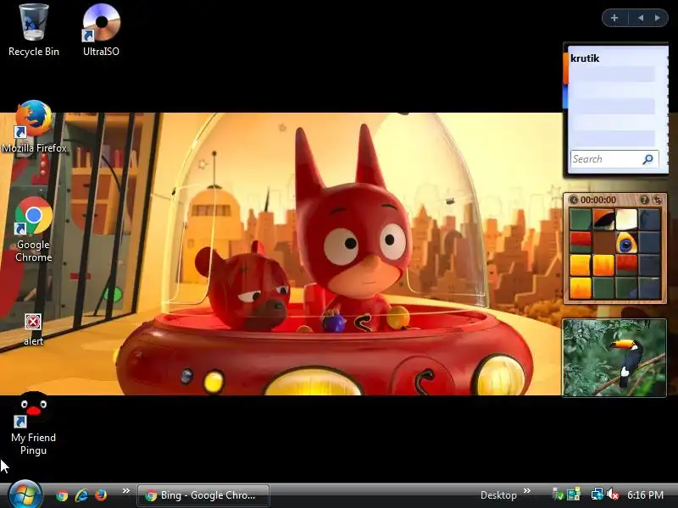
Task: Switch to Bing - Google Chrome taskbar button
Action: click(x=203, y=495)
